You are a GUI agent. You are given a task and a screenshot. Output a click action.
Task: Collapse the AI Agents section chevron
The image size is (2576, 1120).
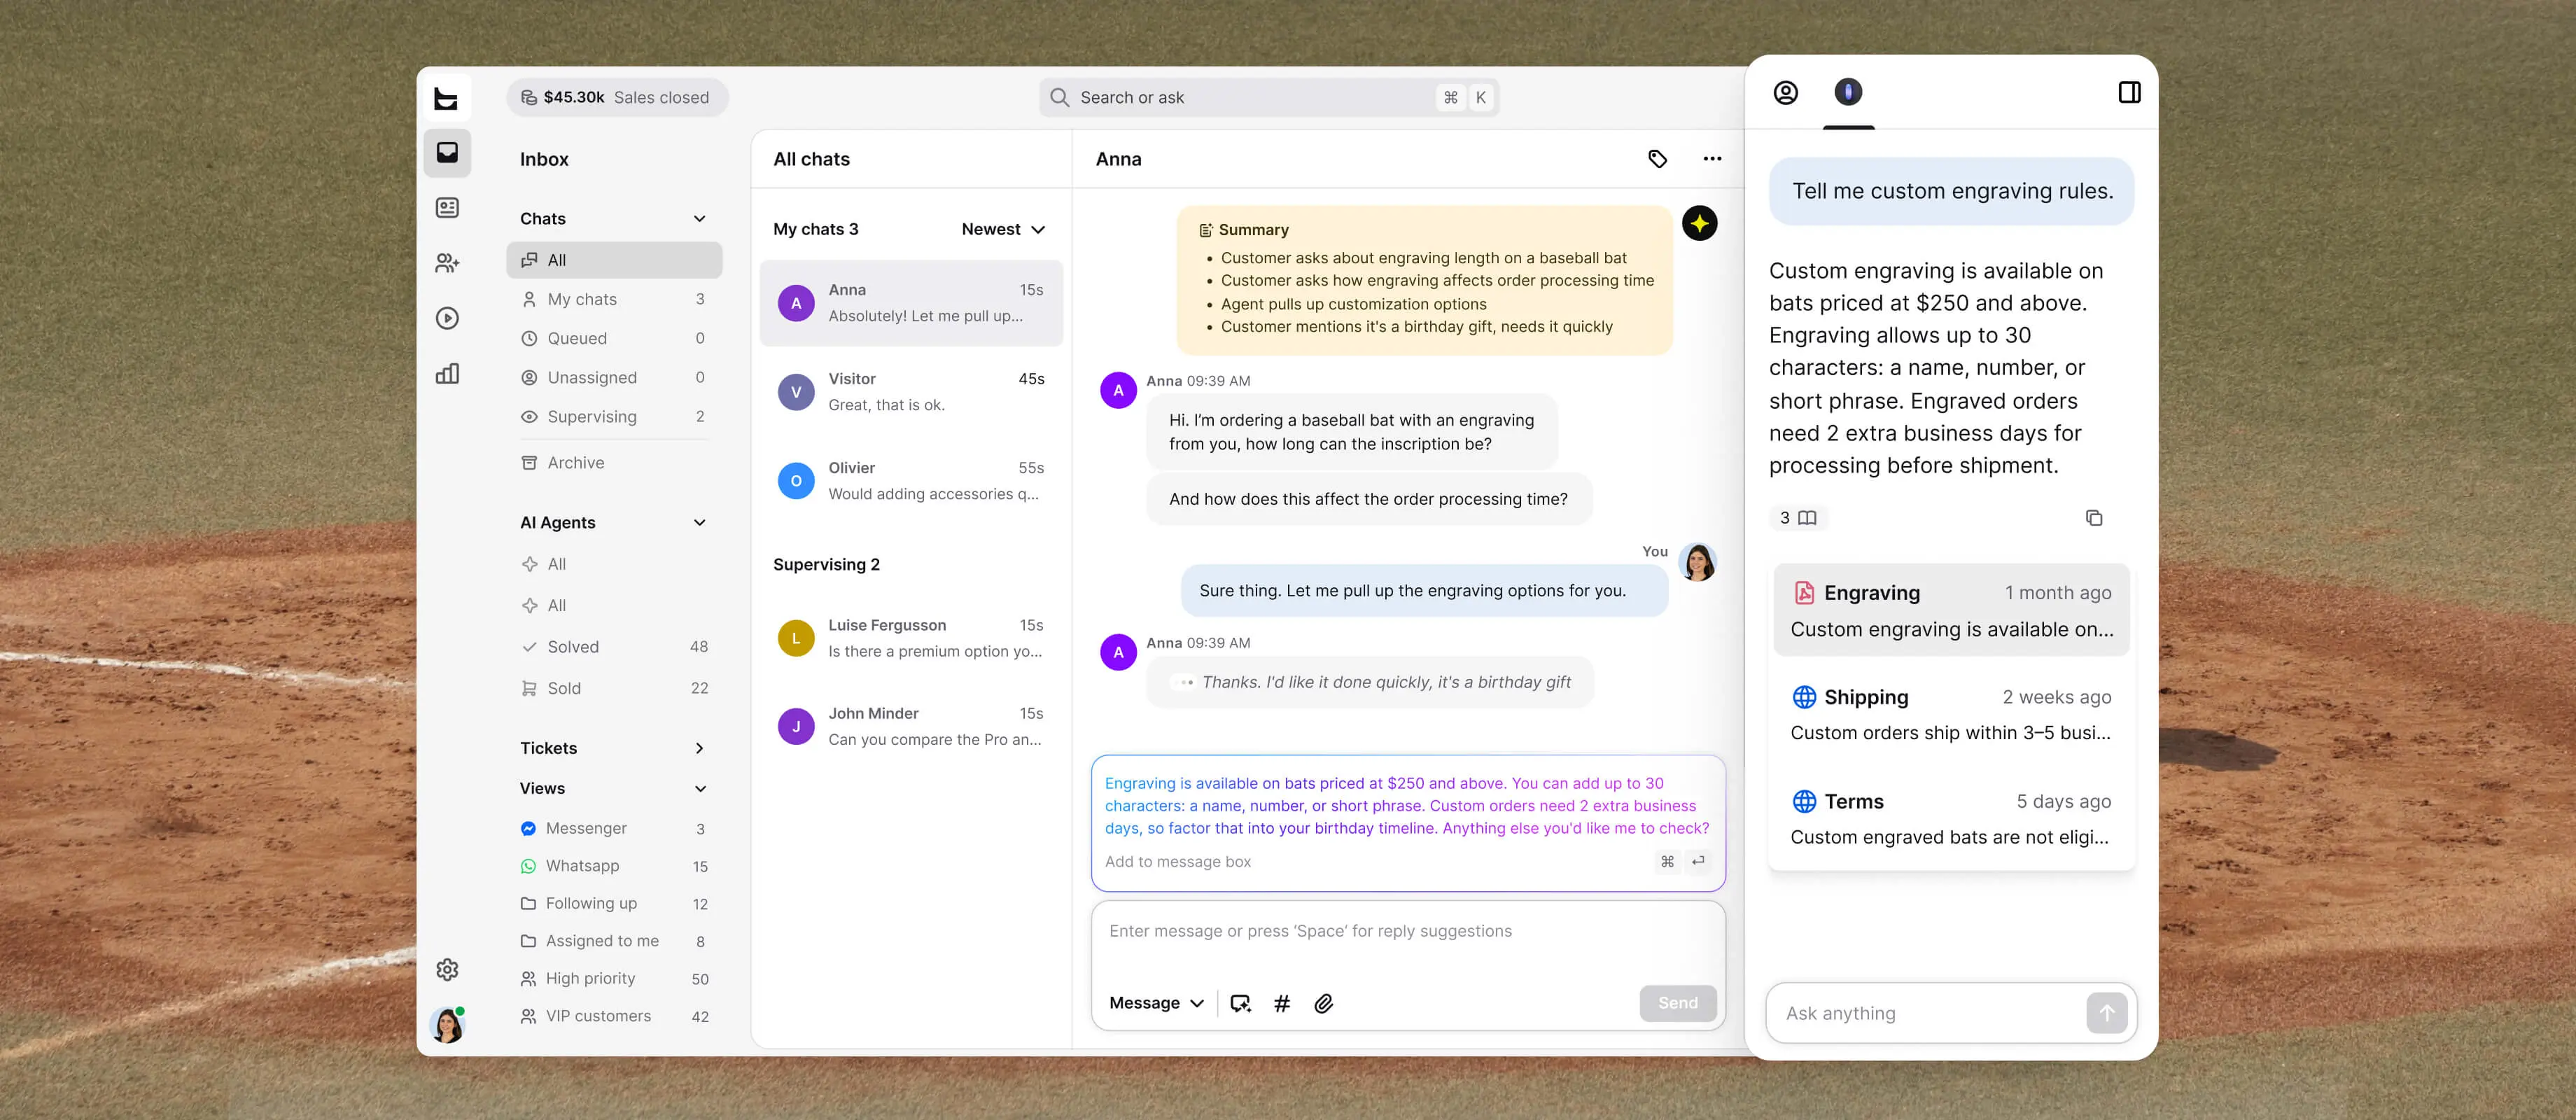pyautogui.click(x=699, y=523)
